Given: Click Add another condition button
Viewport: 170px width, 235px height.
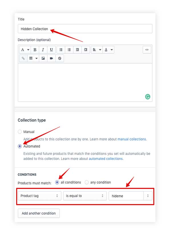Looking at the screenshot, I should pyautogui.click(x=39, y=213).
